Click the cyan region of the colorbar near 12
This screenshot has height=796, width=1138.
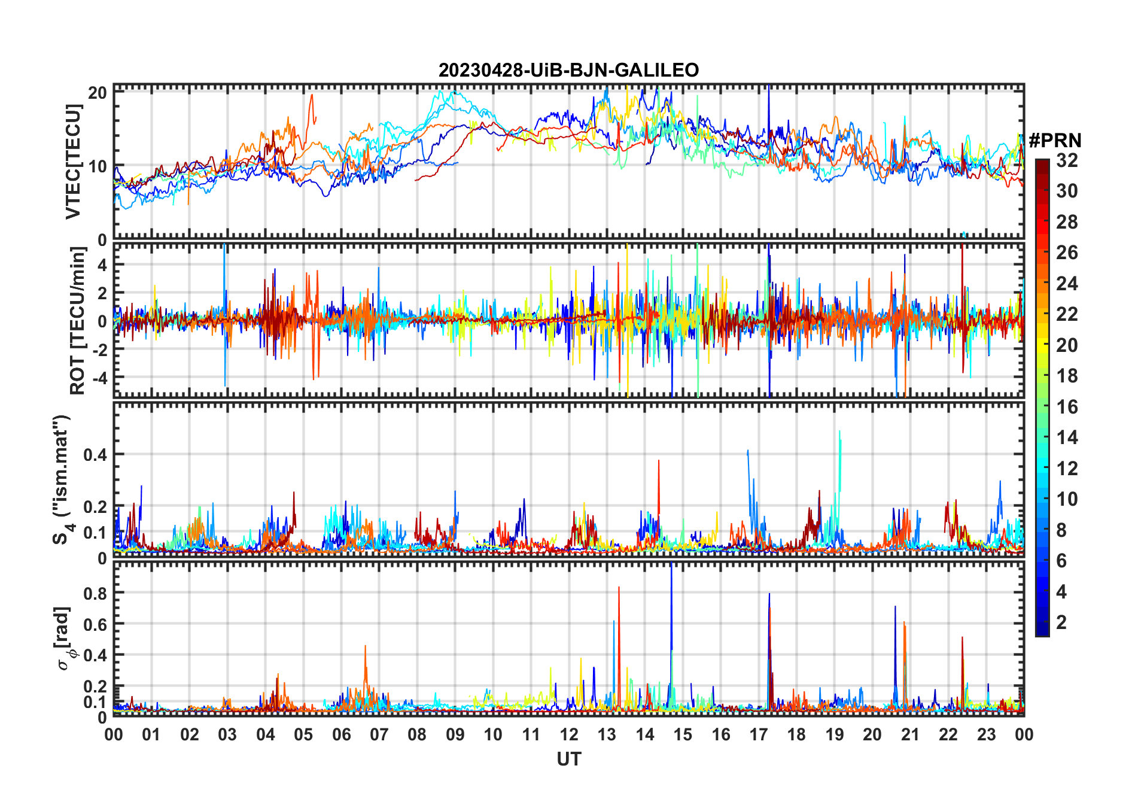pyautogui.click(x=1042, y=469)
